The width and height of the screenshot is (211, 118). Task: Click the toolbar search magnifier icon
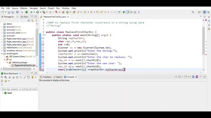point(193,12)
